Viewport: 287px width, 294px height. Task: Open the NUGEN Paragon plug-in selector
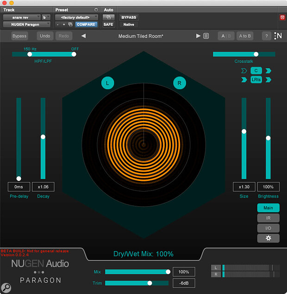pyautogui.click(x=27, y=24)
